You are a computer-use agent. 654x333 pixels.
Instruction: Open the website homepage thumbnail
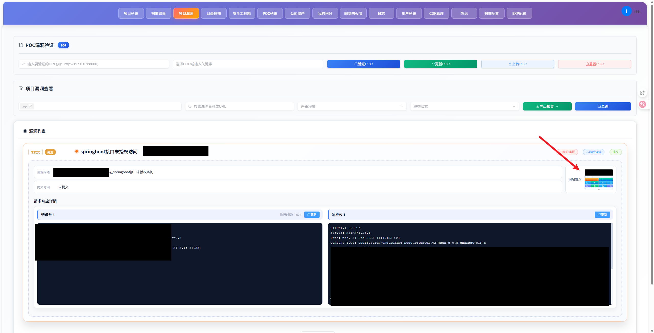tap(599, 179)
